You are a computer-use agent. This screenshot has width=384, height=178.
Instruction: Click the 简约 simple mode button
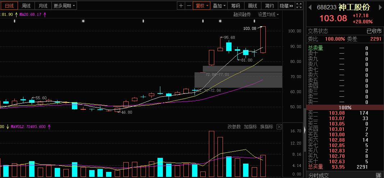[x=269, y=6]
